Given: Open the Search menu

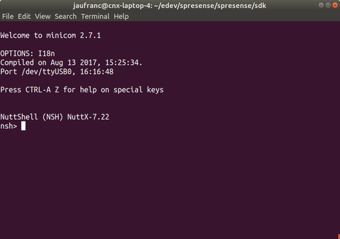Looking at the screenshot, I should pos(65,16).
